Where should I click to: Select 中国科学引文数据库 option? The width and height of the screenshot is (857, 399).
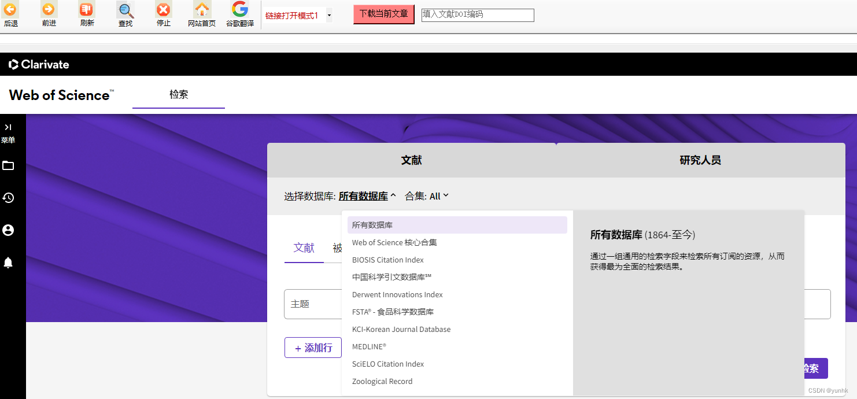(x=457, y=277)
